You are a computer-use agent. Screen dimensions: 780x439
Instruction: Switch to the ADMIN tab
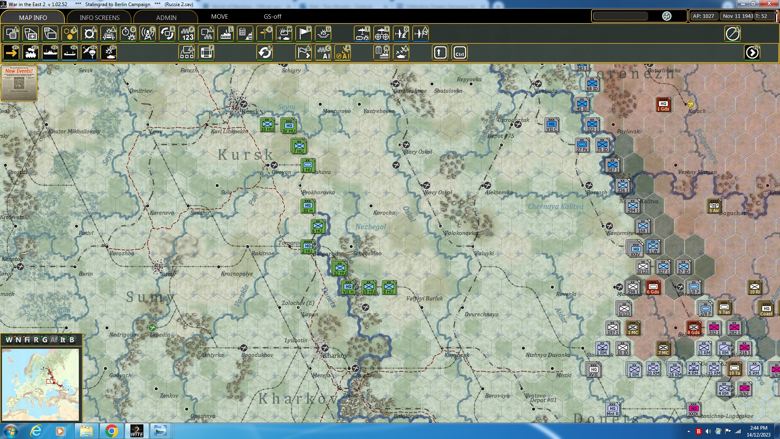166,17
